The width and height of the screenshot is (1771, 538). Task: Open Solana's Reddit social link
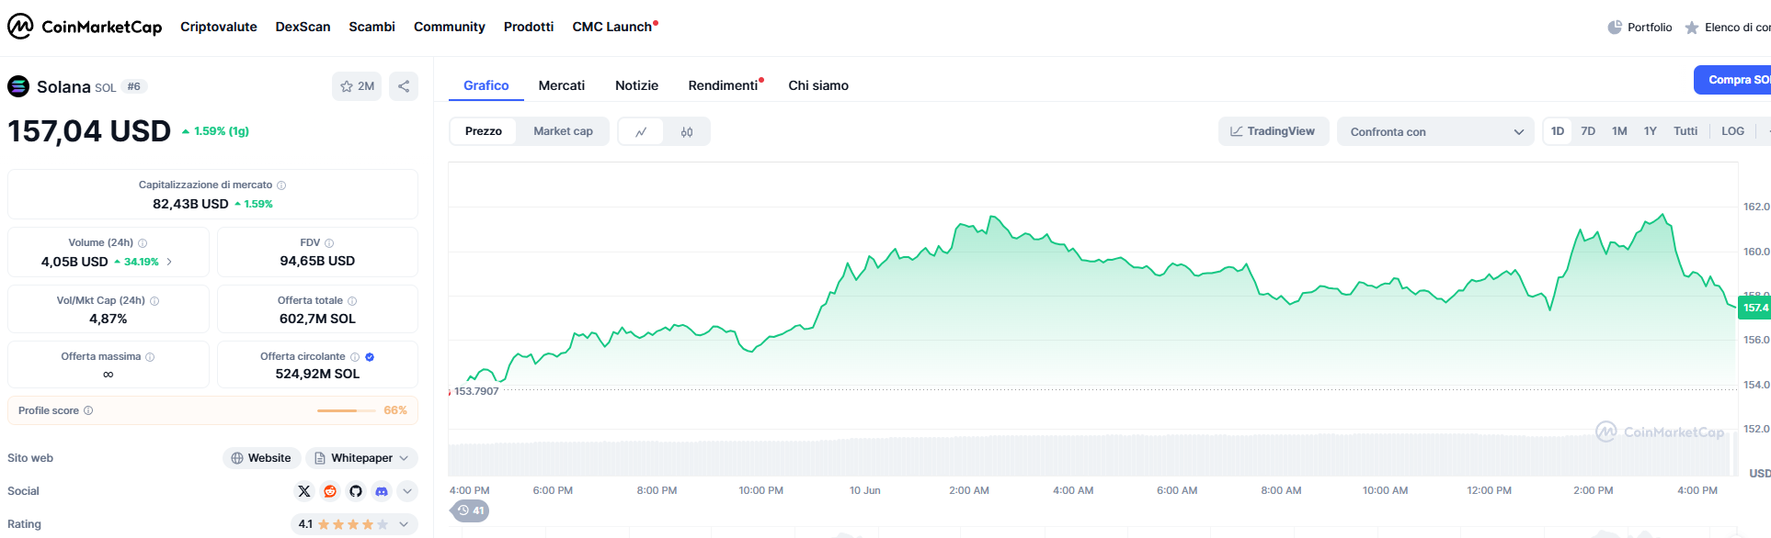pyautogui.click(x=330, y=491)
